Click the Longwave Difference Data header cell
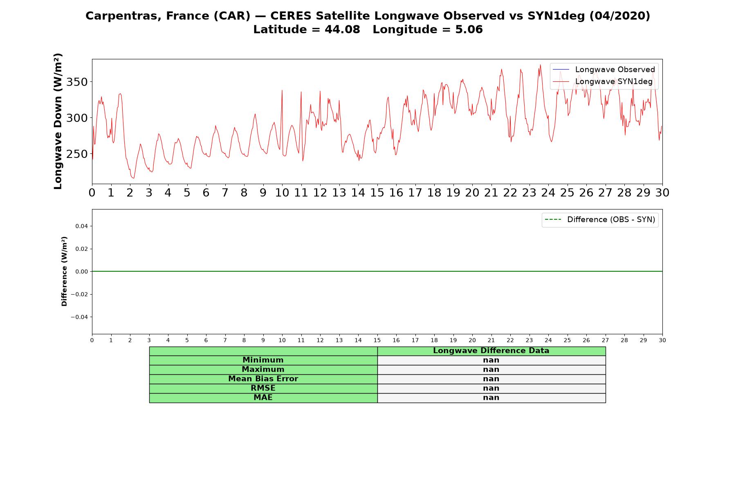This screenshot has height=491, width=736. (x=491, y=351)
